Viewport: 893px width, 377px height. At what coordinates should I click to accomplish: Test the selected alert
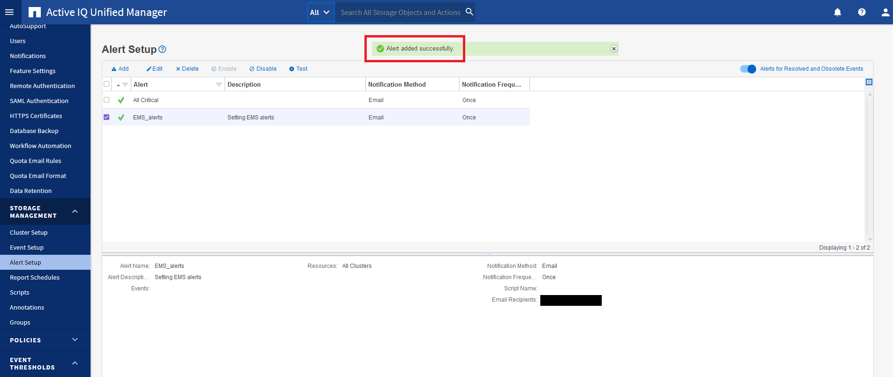(298, 69)
